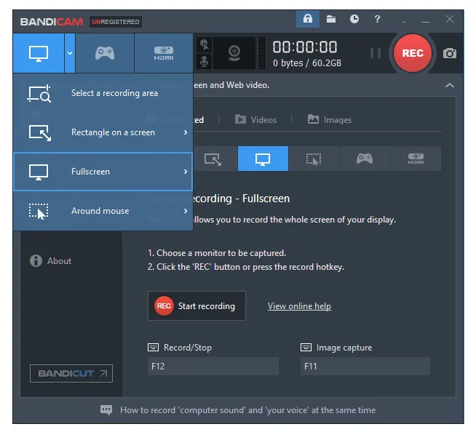The width and height of the screenshot is (476, 440).
Task: Expand the Fullscreen submenu arrow
Action: pyautogui.click(x=186, y=172)
